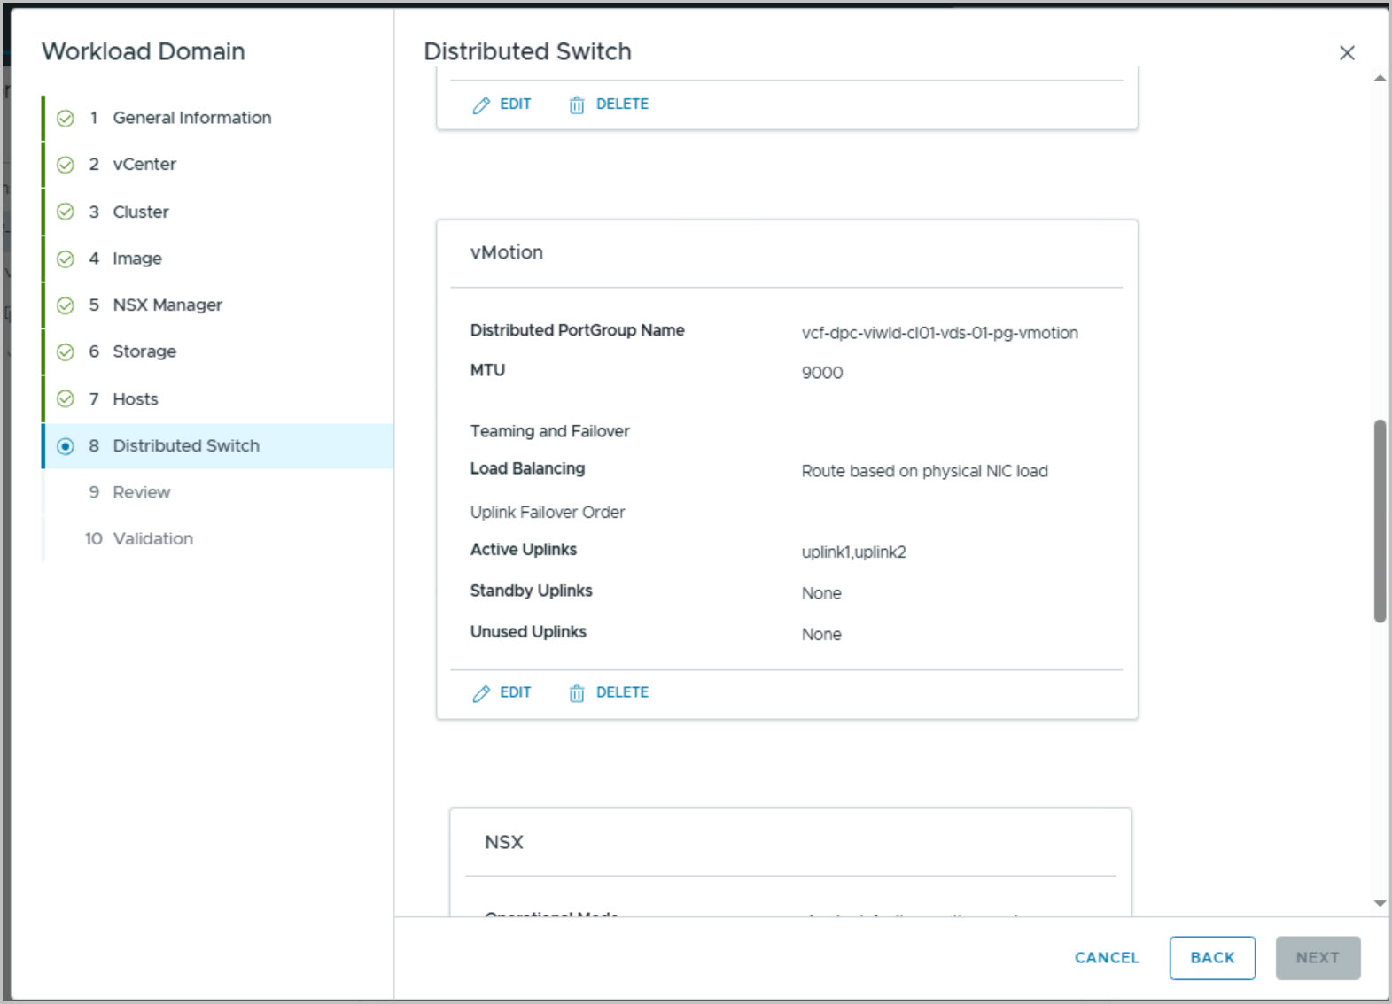Open the vCenter wizard step
The width and height of the screenshot is (1392, 1004).
pos(144,165)
